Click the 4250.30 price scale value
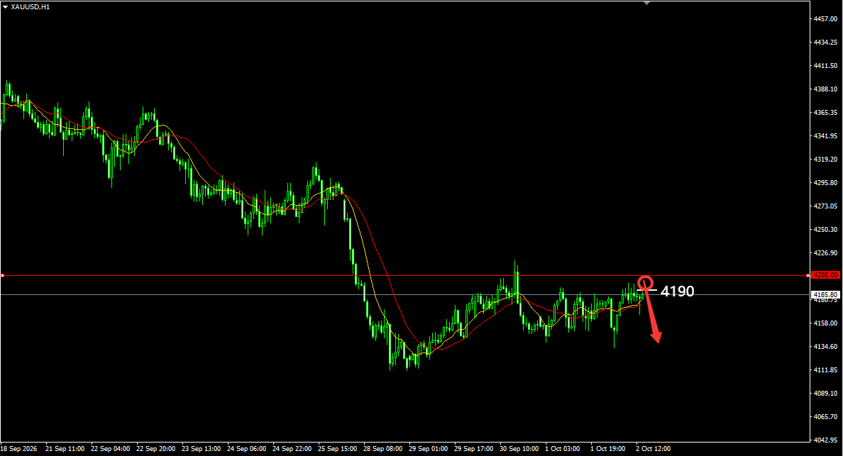The height and width of the screenshot is (456, 843). click(825, 229)
